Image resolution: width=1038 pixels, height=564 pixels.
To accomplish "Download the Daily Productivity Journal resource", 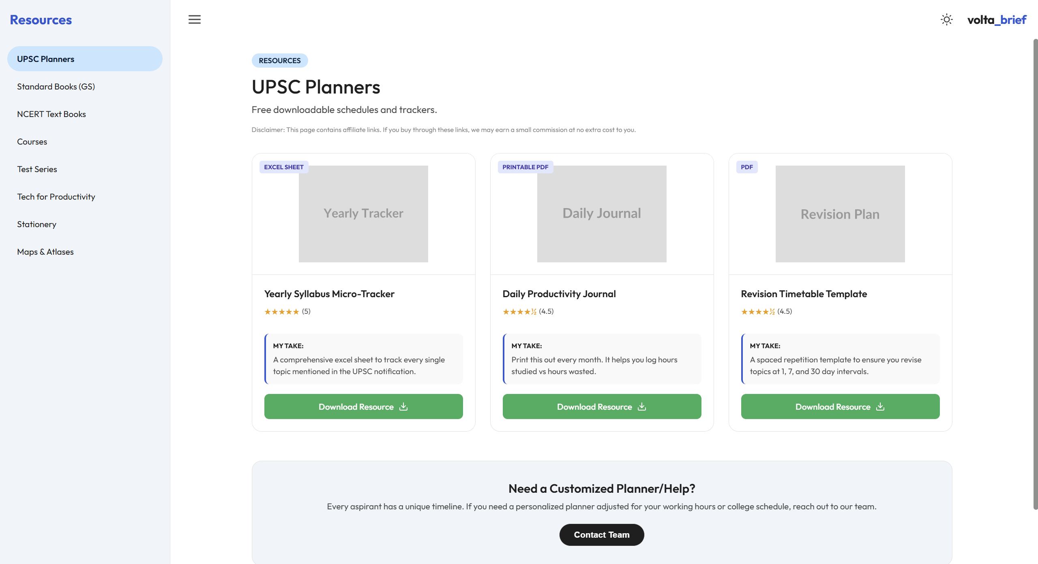I will (602, 407).
